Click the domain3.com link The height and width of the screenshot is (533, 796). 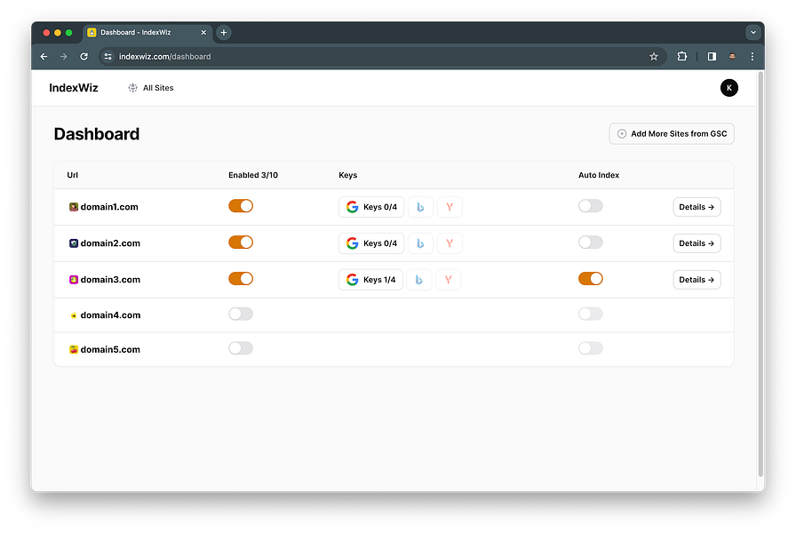click(x=110, y=280)
